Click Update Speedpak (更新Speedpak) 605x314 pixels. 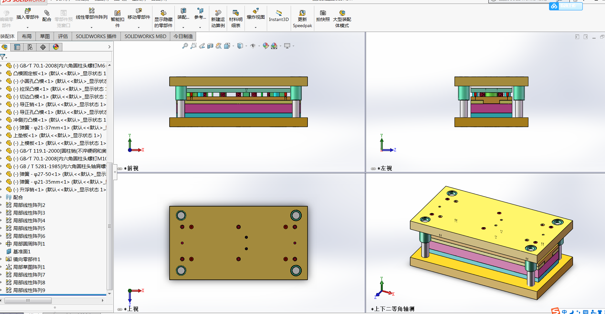pos(302,19)
